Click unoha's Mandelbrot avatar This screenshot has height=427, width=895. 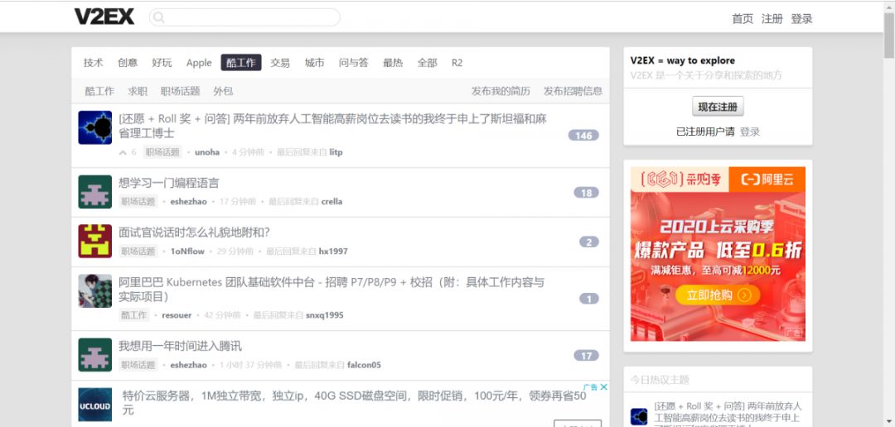point(94,127)
